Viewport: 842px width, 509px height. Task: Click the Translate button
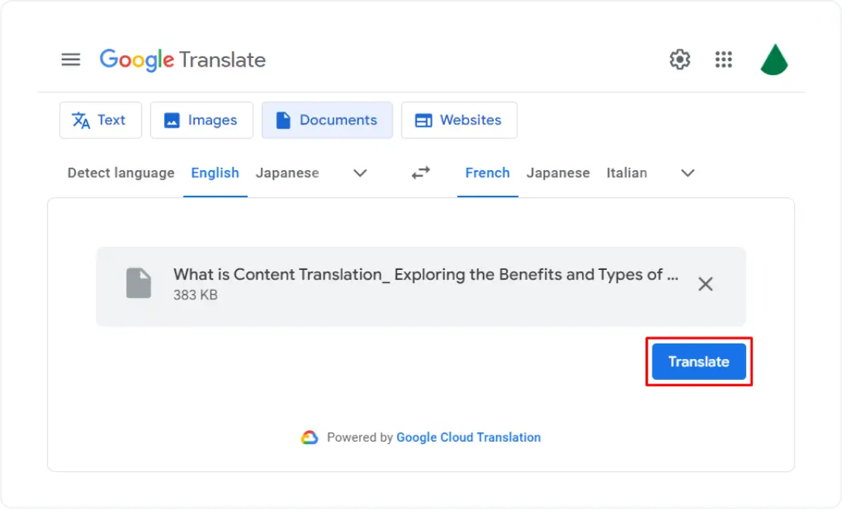pyautogui.click(x=698, y=361)
